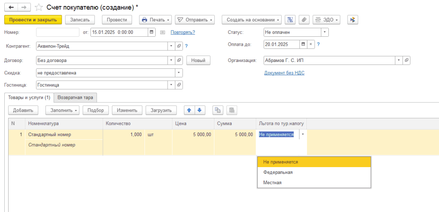Expand the Скидка dropdown list
Screen dimensions: 439x212
[x=179, y=73]
